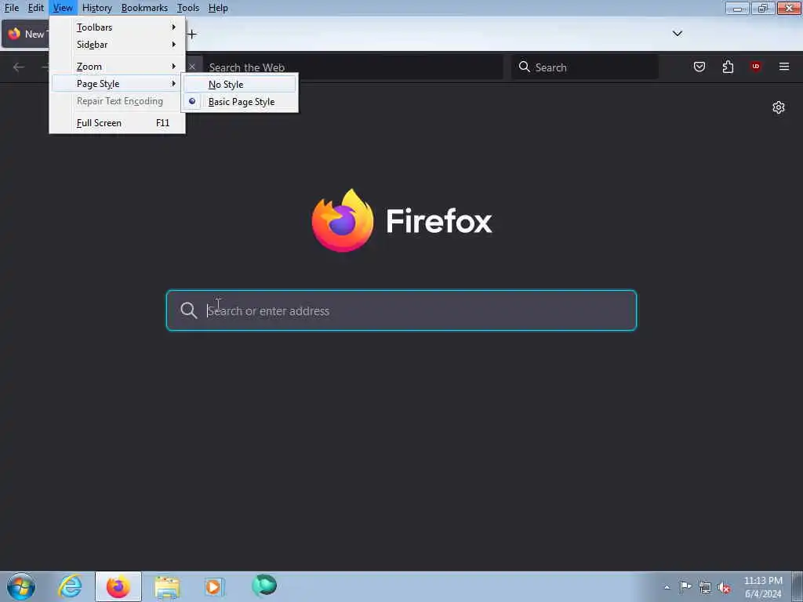Open Save to Pocket icon
Screen dimensions: 803x602
point(699,67)
